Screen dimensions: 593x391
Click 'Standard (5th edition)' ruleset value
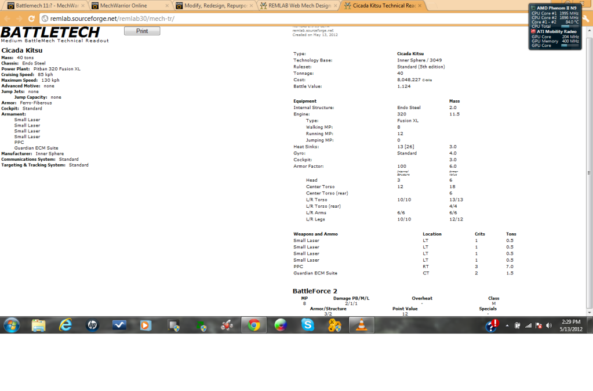[421, 67]
